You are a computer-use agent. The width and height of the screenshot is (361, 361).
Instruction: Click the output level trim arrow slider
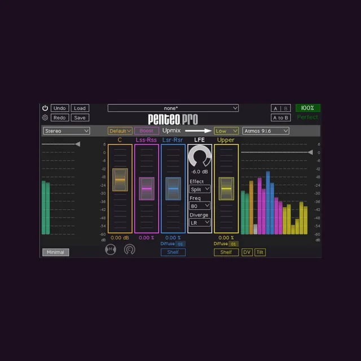pos(310,152)
